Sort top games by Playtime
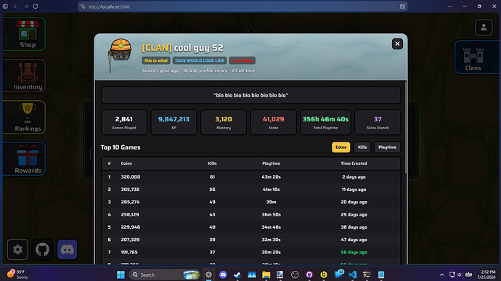This screenshot has height=281, width=501. [387, 147]
